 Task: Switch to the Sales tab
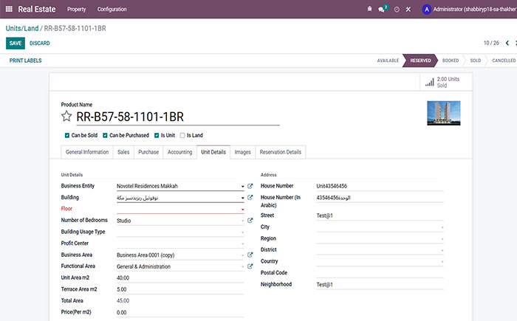[x=123, y=152]
